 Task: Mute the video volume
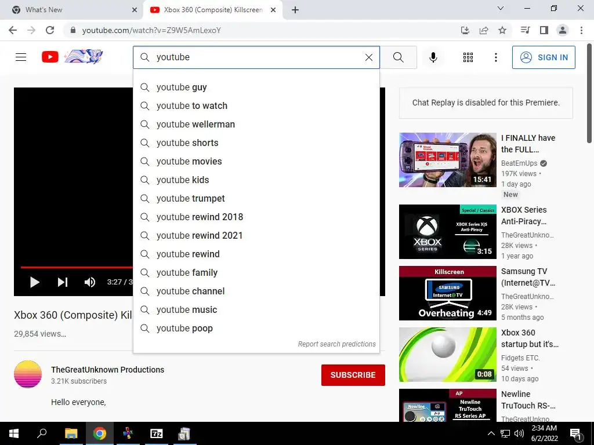click(90, 282)
